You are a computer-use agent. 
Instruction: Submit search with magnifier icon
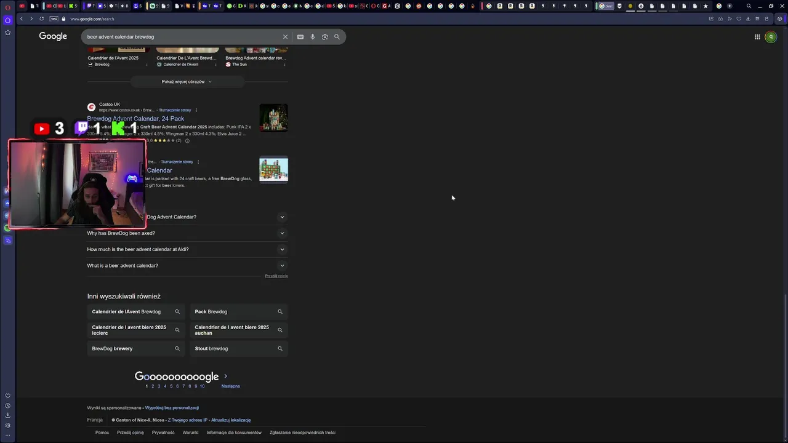pyautogui.click(x=337, y=37)
